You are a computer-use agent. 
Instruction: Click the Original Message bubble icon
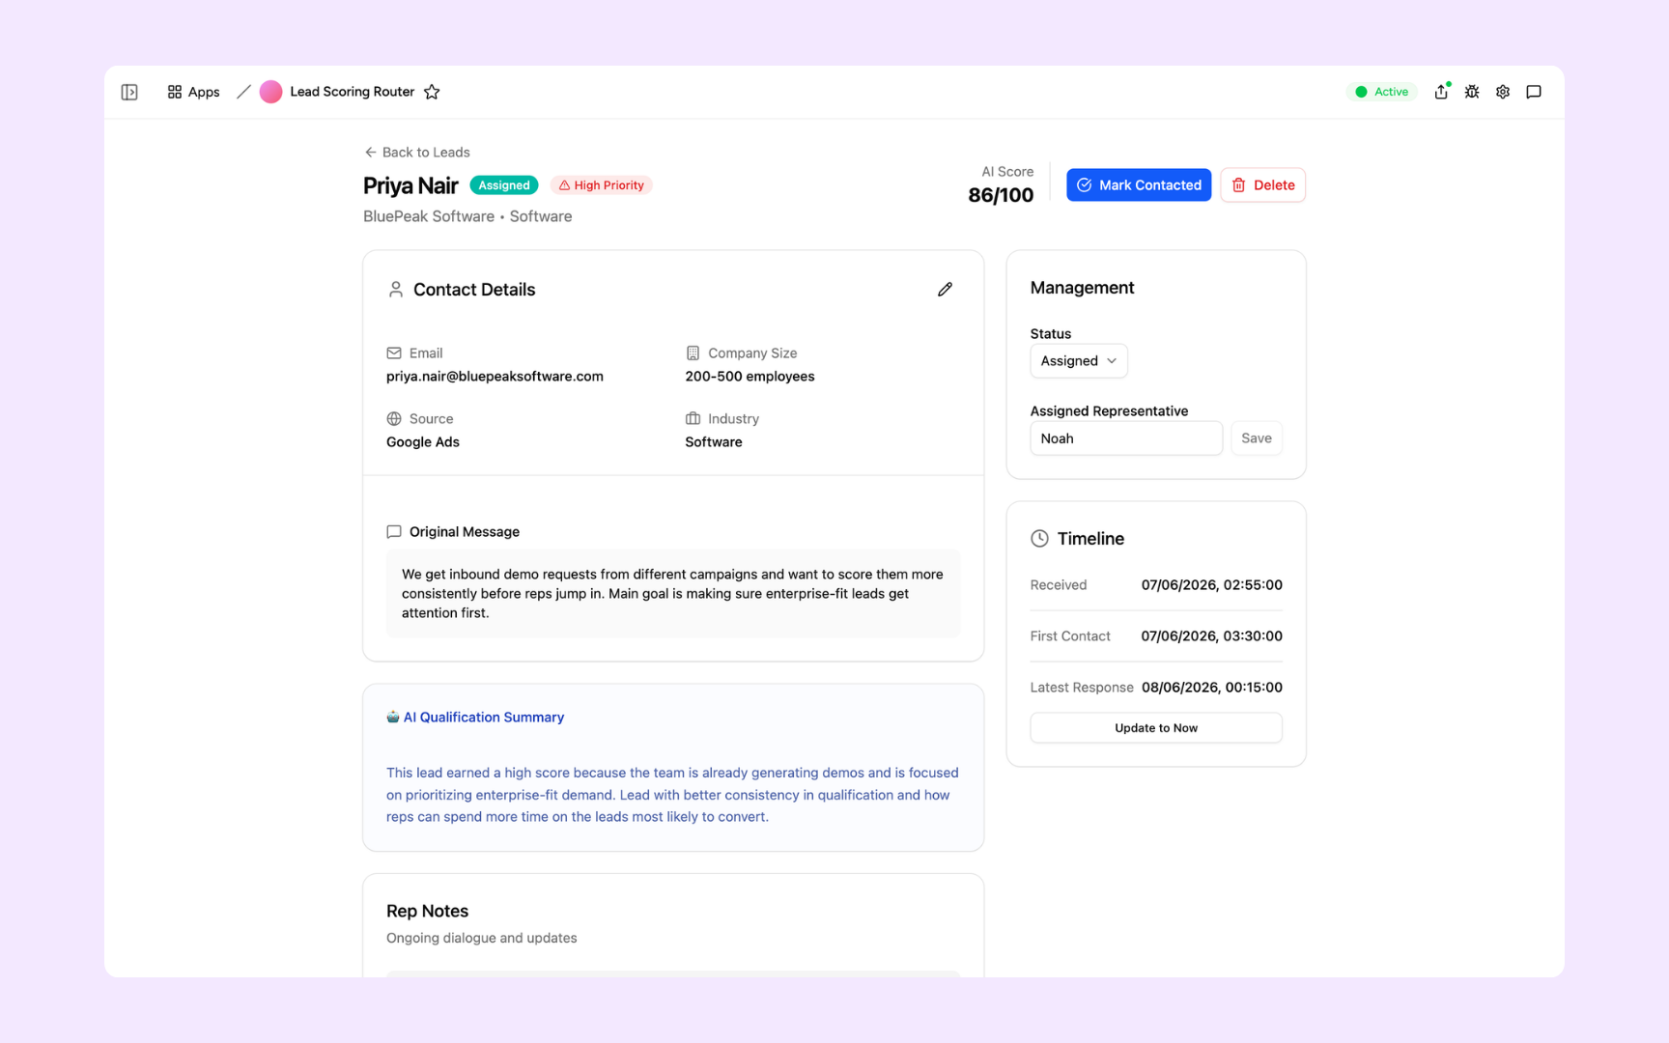394,532
